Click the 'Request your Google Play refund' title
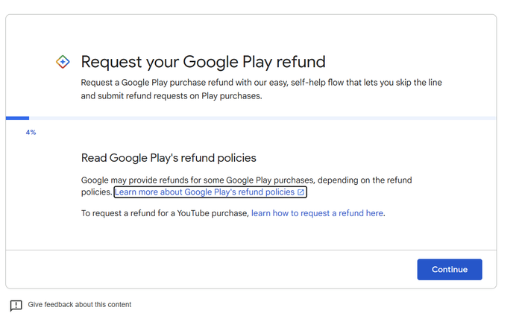Viewport: 522px width, 325px height. click(203, 62)
